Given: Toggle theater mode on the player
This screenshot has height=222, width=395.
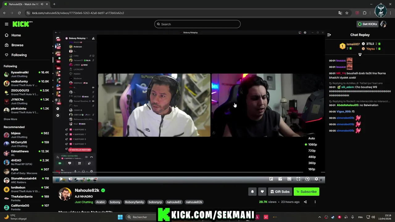Looking at the screenshot, I should tap(289, 179).
